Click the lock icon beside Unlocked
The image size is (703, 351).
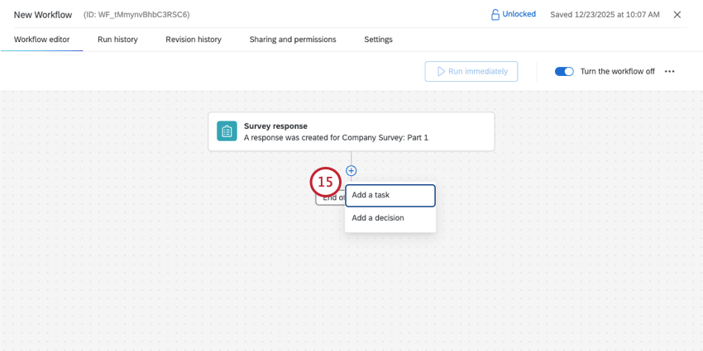(495, 15)
